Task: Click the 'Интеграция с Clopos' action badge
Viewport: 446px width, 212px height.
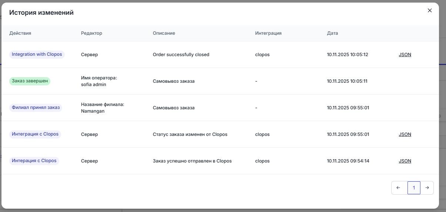Action: click(35, 134)
